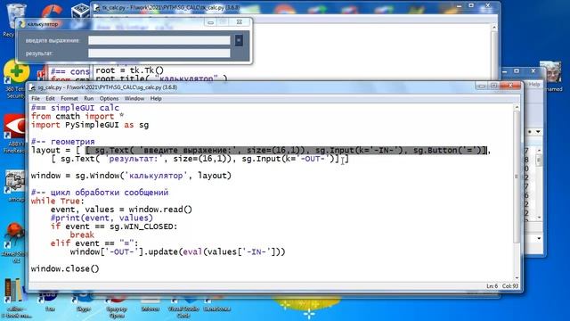The width and height of the screenshot is (570, 321).
Task: Click the 'Col: 93' status bar entry
Action: 510,286
